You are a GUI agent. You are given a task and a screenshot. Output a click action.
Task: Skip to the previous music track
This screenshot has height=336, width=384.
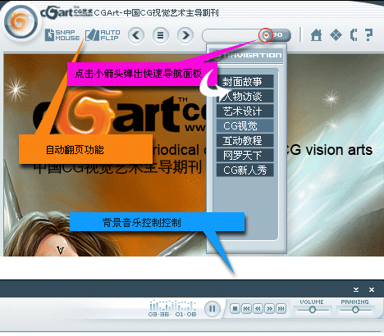click(246, 309)
